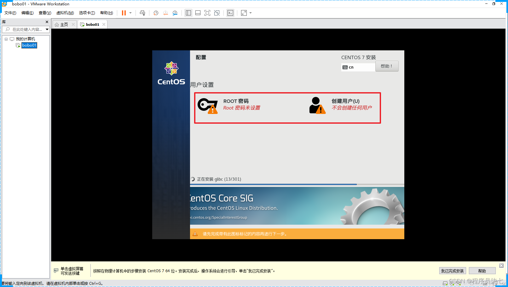Screen dimensions: 508x287
Task: Open the snapshot manager
Action: (x=175, y=13)
